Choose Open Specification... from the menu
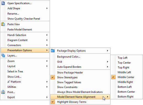This screenshot has height=105, width=143. click(x=25, y=3)
